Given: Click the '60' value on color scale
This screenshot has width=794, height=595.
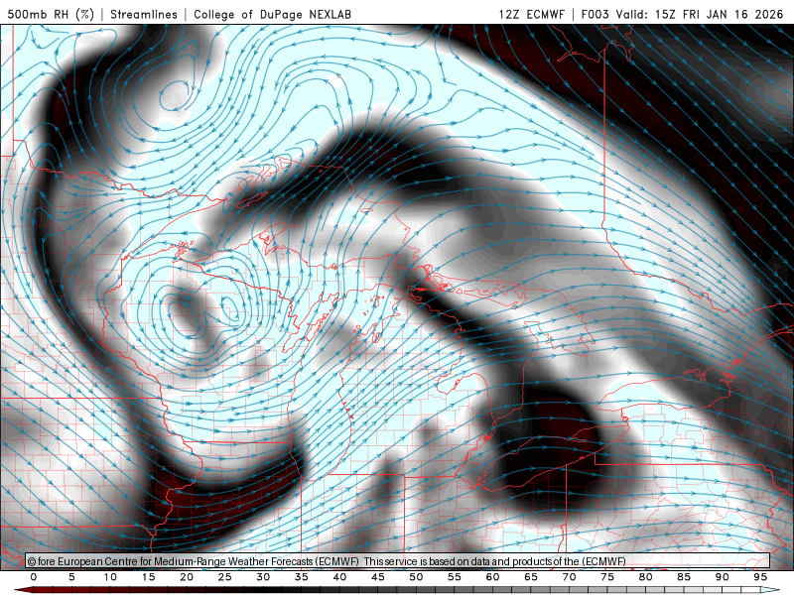Looking at the screenshot, I should [x=492, y=577].
